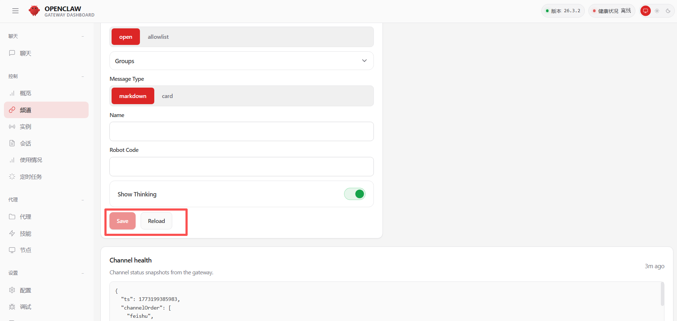This screenshot has width=677, height=321.
Task: Open 配置 configuration menu item
Action: (25, 290)
